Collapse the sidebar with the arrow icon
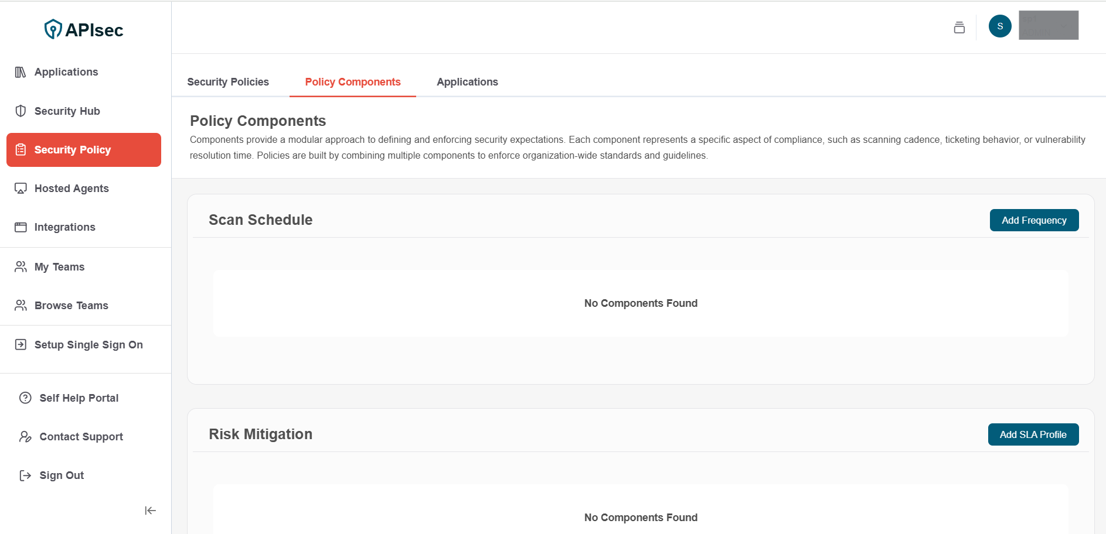The image size is (1106, 534). pyautogui.click(x=150, y=511)
